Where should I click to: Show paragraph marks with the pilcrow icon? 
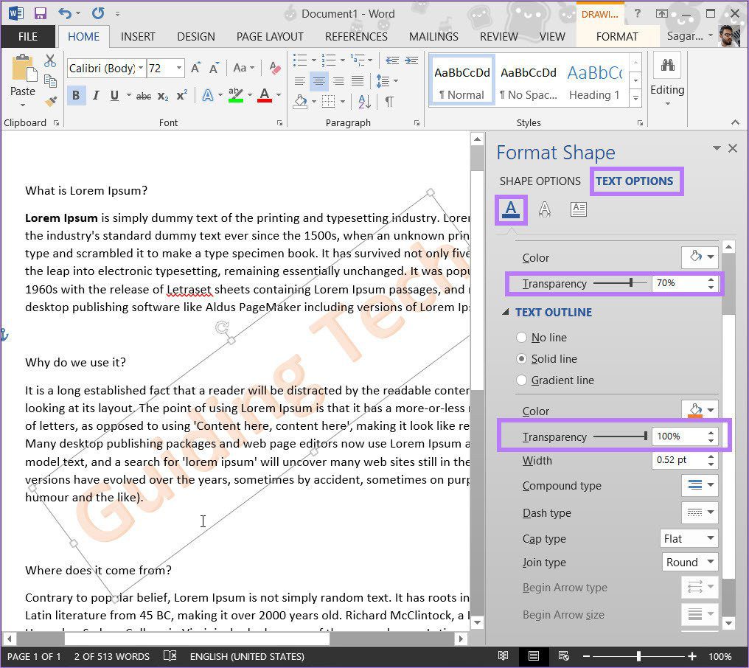point(389,101)
